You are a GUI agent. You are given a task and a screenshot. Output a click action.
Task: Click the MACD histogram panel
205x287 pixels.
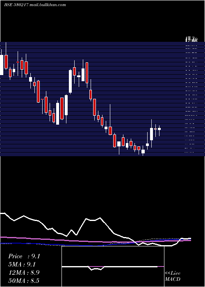(x=113, y=266)
